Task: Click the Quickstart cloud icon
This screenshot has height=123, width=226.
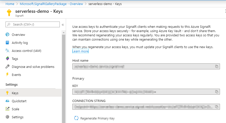Action: click(7, 101)
